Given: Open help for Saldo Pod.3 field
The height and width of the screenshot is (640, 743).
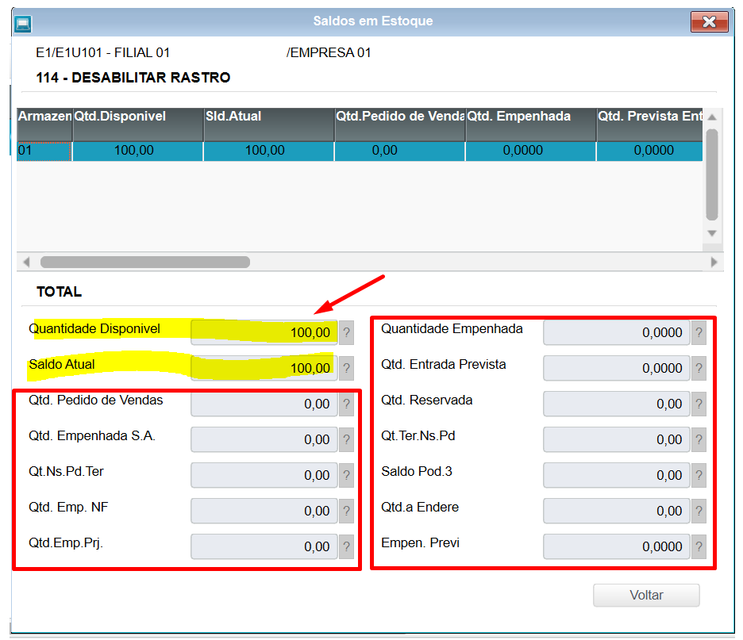Looking at the screenshot, I should tap(699, 475).
